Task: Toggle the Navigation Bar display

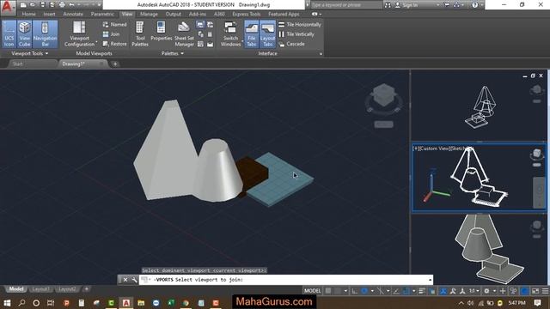Action: click(45, 34)
